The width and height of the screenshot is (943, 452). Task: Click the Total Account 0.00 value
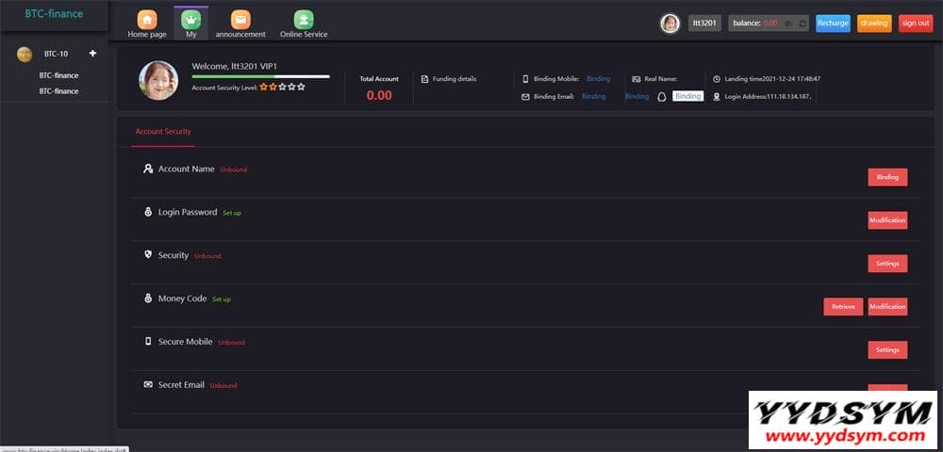tap(379, 95)
